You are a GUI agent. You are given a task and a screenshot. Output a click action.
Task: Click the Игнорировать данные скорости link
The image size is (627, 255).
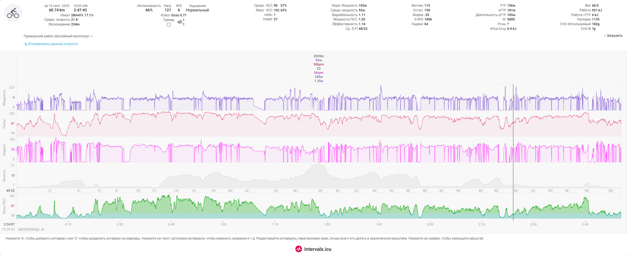(53, 44)
